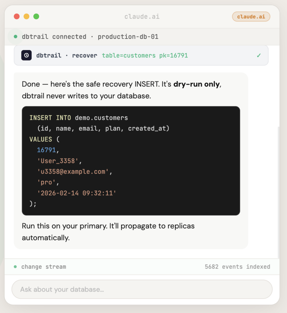The width and height of the screenshot is (287, 313).
Task: Click the green checkmark on recover row
Action: pos(259,55)
